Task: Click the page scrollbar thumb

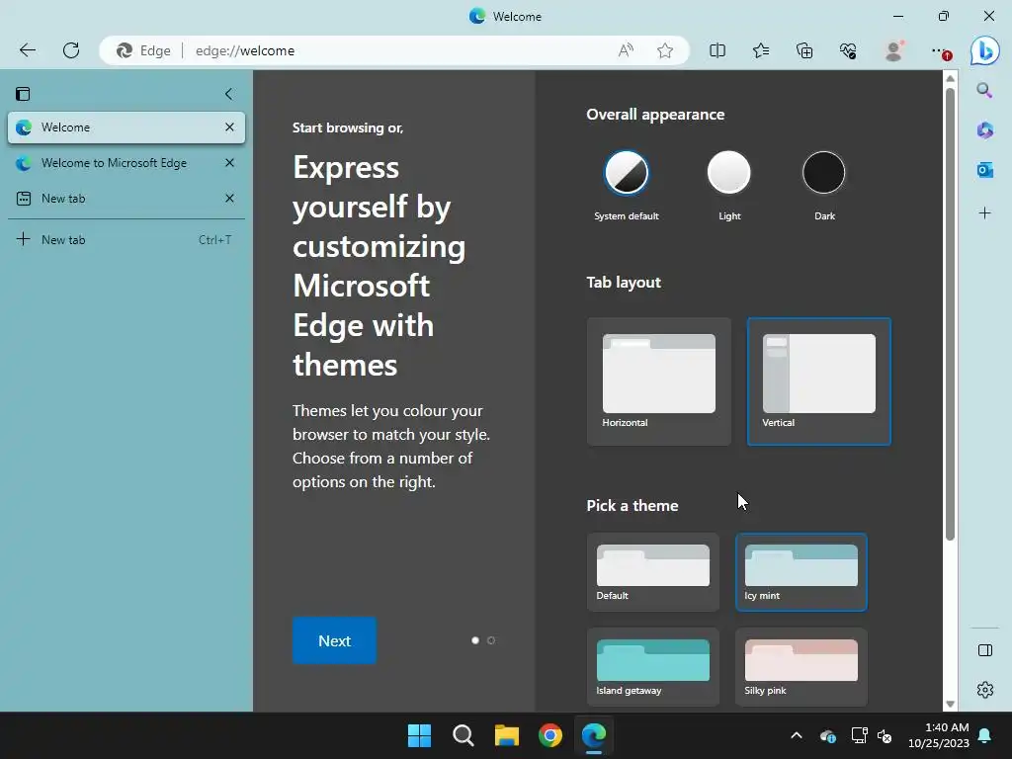Action: [950, 314]
